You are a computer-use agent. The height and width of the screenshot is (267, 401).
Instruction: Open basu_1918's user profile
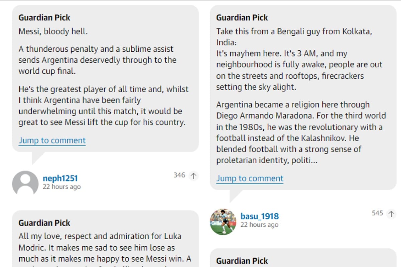point(260,216)
